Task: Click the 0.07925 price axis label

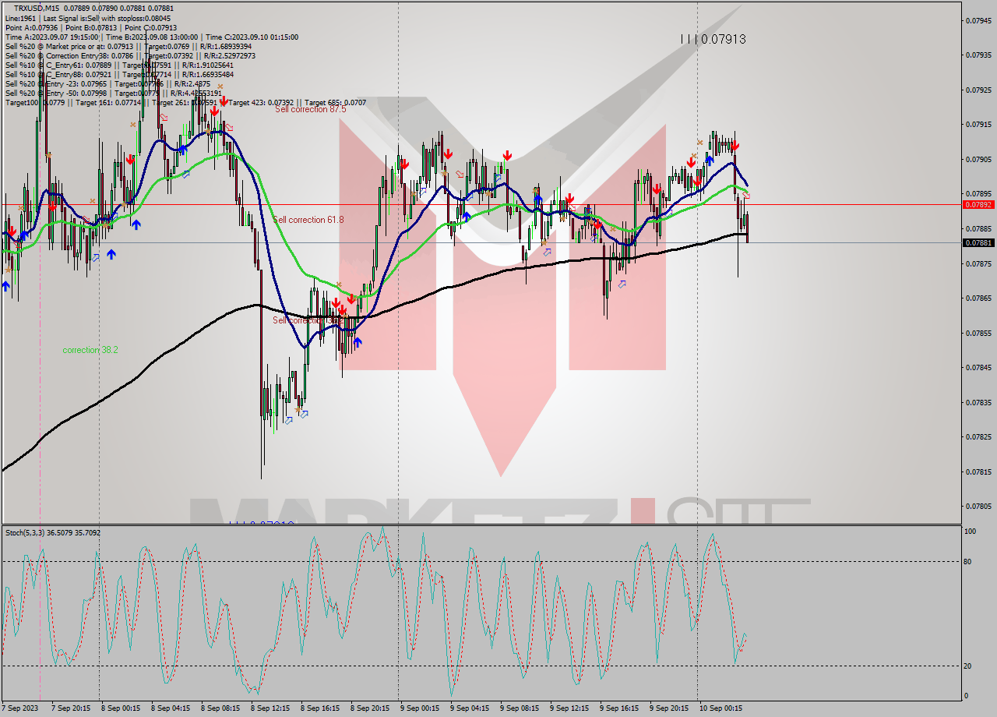Action: (979, 90)
